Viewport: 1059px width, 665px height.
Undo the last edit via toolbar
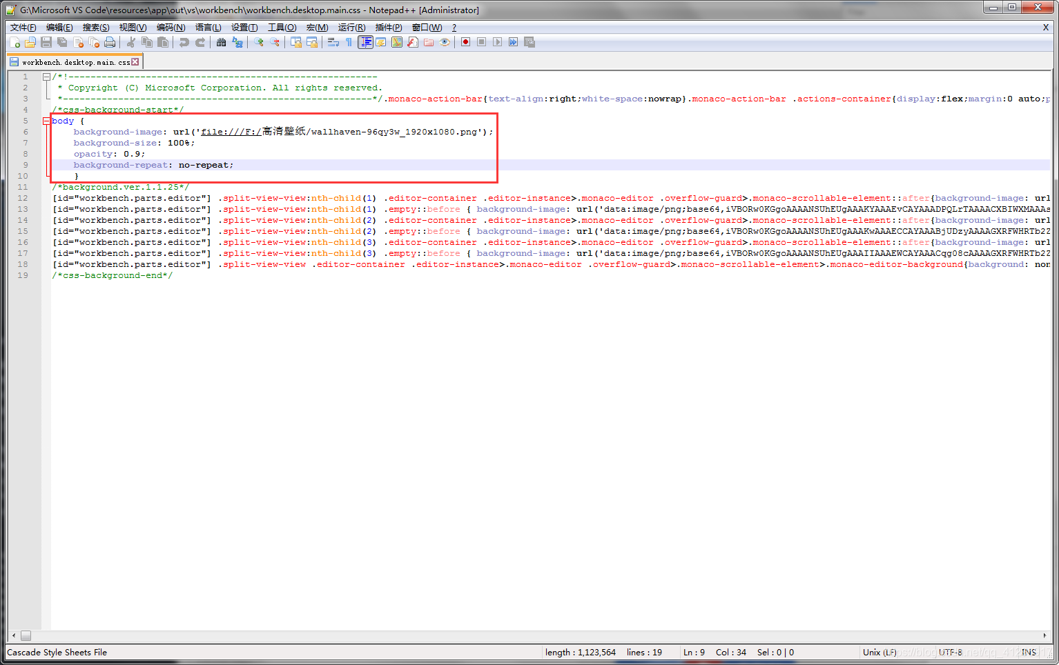tap(184, 42)
